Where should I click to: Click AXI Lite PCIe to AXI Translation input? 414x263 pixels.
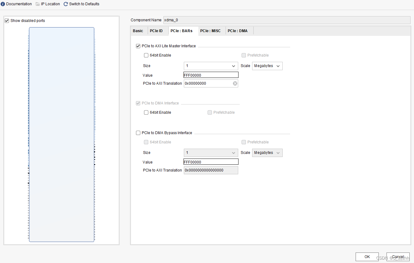point(211,83)
